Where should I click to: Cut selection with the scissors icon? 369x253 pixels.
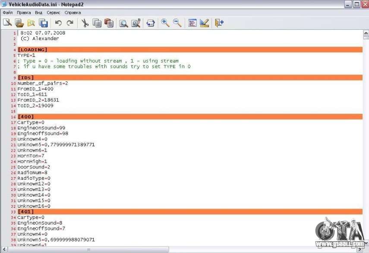click(85, 23)
